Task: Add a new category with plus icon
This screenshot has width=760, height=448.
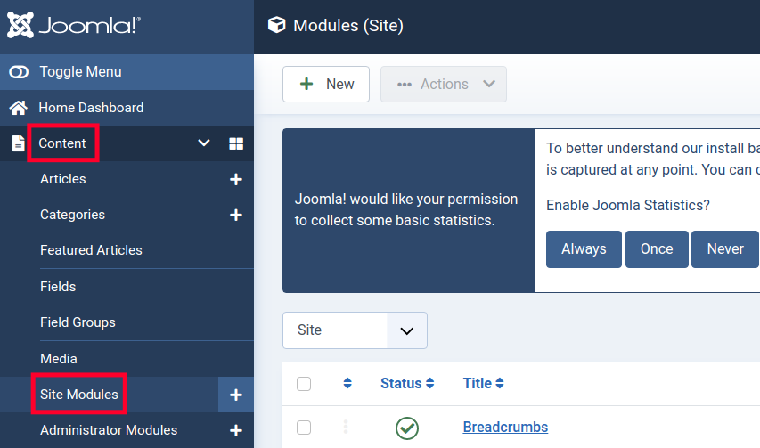Action: point(236,215)
